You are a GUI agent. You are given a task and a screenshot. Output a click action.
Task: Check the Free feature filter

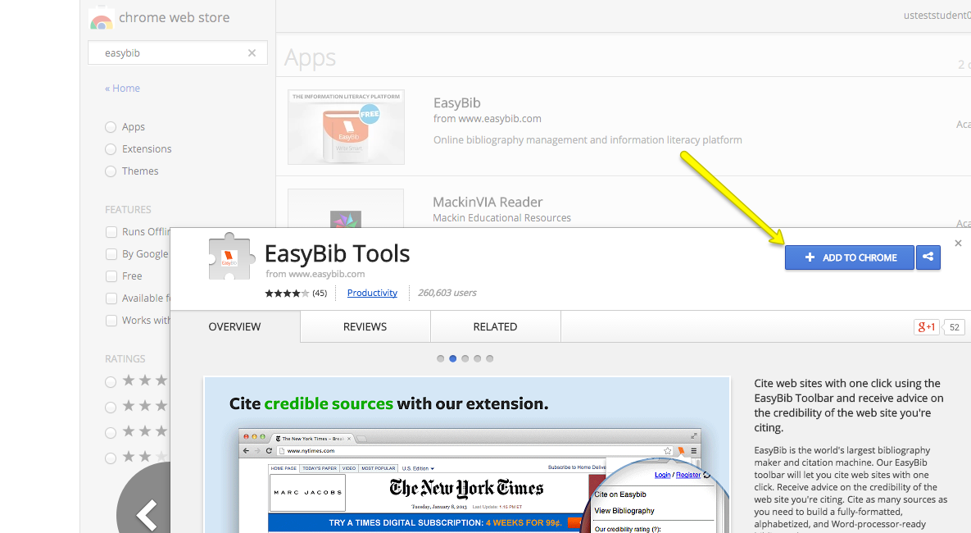point(111,276)
